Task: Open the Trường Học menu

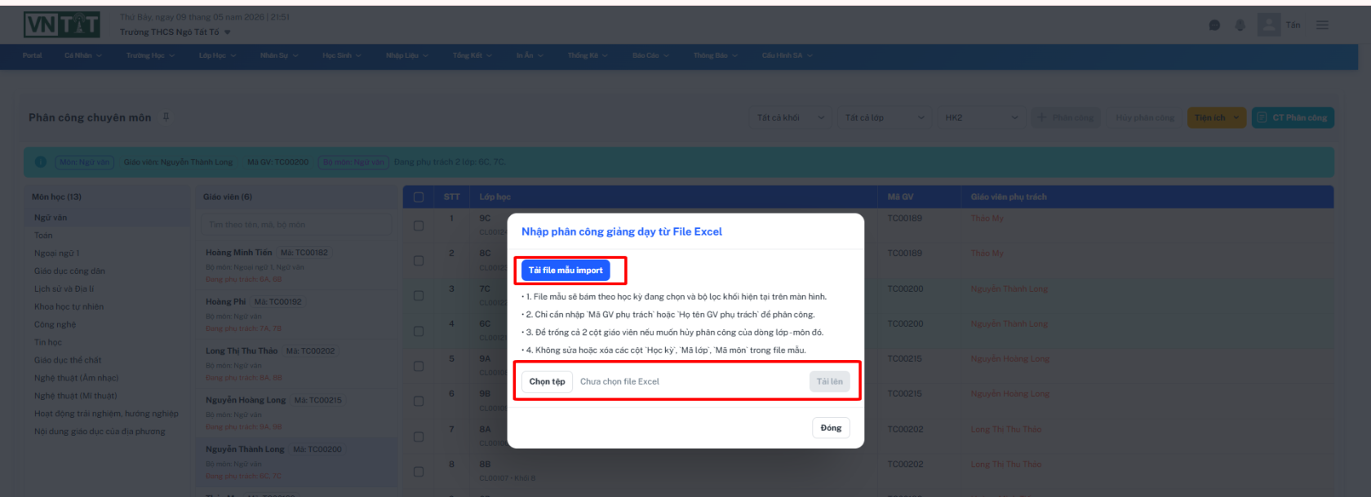Action: 150,55
